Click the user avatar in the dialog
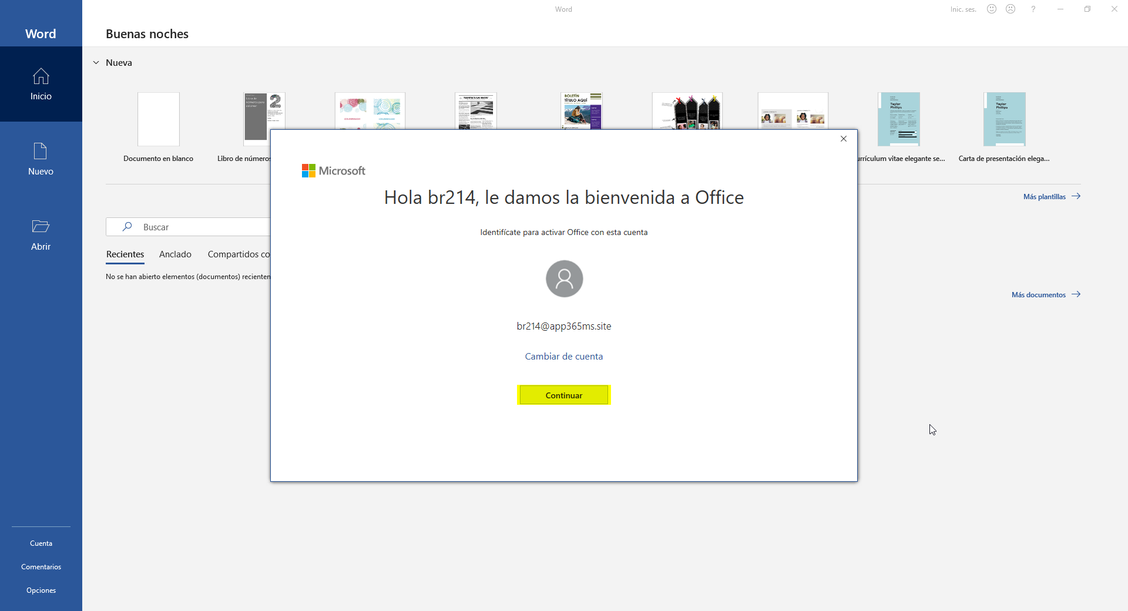Image resolution: width=1128 pixels, height=611 pixels. click(x=564, y=278)
